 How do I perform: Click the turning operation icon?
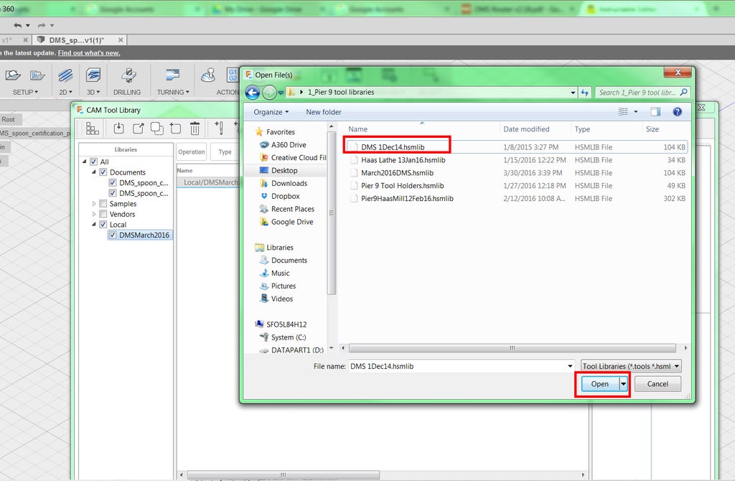click(x=172, y=75)
